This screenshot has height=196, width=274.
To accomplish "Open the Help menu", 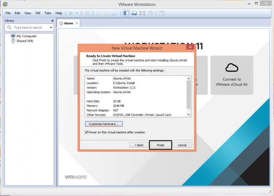I will (59, 13).
